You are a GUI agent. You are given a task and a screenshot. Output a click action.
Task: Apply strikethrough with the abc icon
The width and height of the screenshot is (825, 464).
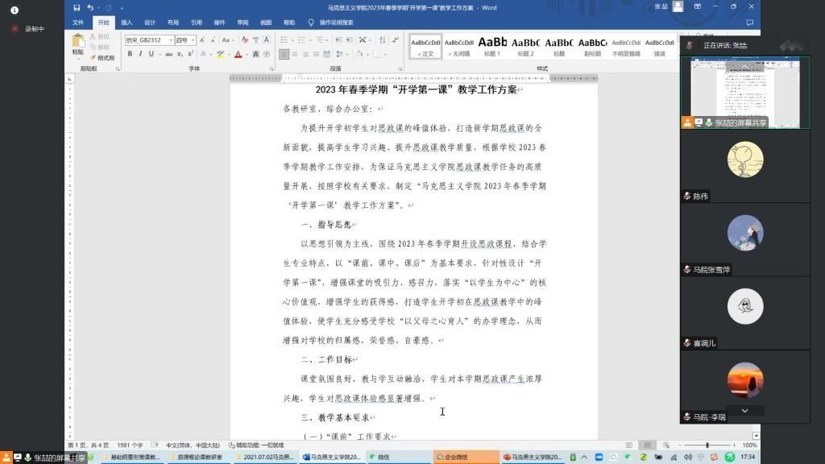[x=169, y=54]
